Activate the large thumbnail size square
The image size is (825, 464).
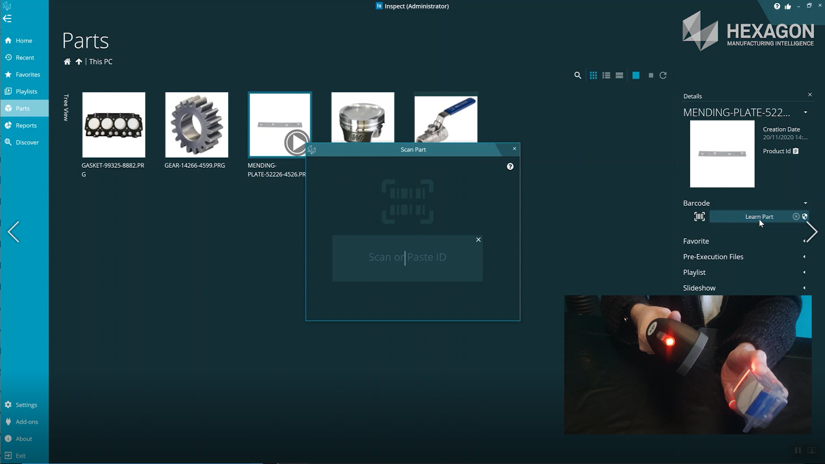click(x=636, y=75)
